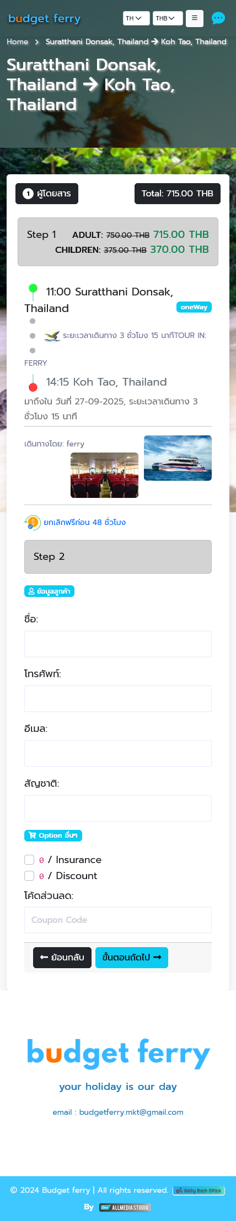Viewport: 236px width, 1221px height.
Task: Select the passenger step 1 tab
Action: pos(47,194)
